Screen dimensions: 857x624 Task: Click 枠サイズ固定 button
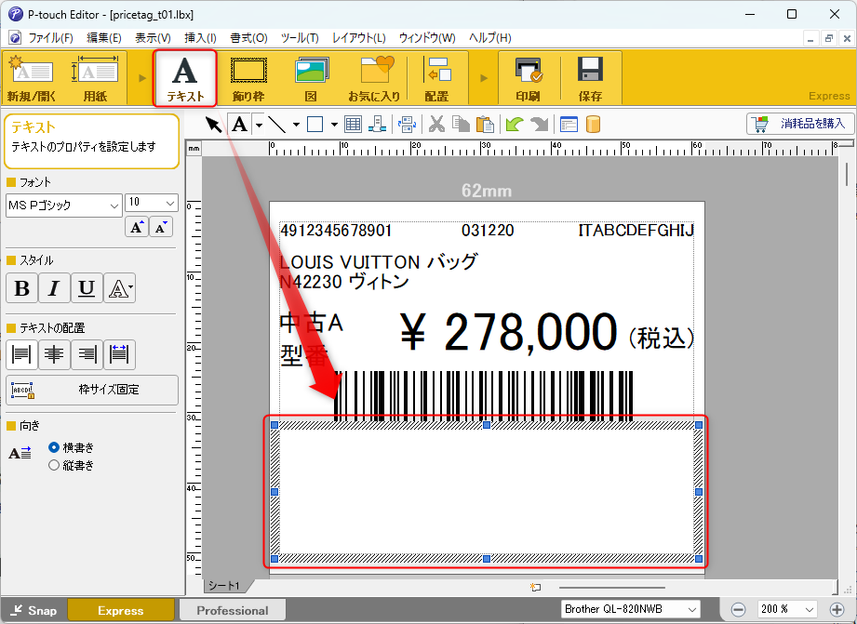pos(92,390)
